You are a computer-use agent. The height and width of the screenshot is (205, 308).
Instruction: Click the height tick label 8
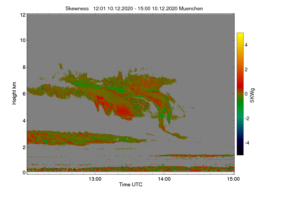(x=24, y=67)
